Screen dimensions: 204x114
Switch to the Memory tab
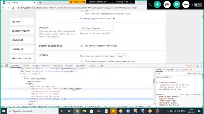[69, 66]
